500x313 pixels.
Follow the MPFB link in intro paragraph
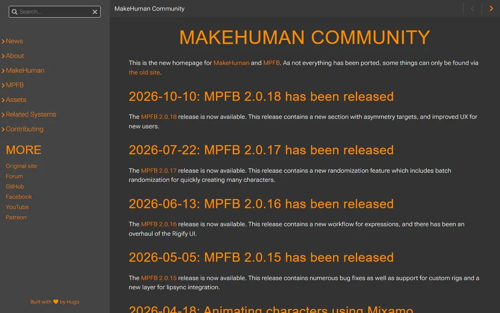point(271,63)
